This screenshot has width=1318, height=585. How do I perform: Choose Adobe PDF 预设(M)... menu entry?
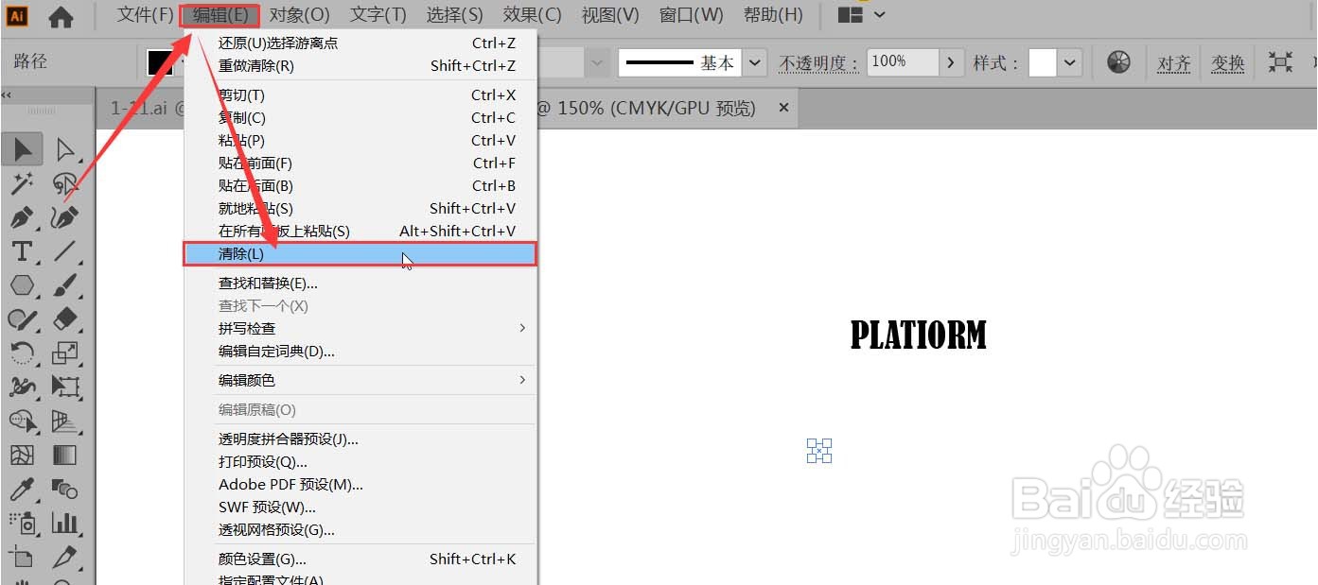(x=360, y=484)
